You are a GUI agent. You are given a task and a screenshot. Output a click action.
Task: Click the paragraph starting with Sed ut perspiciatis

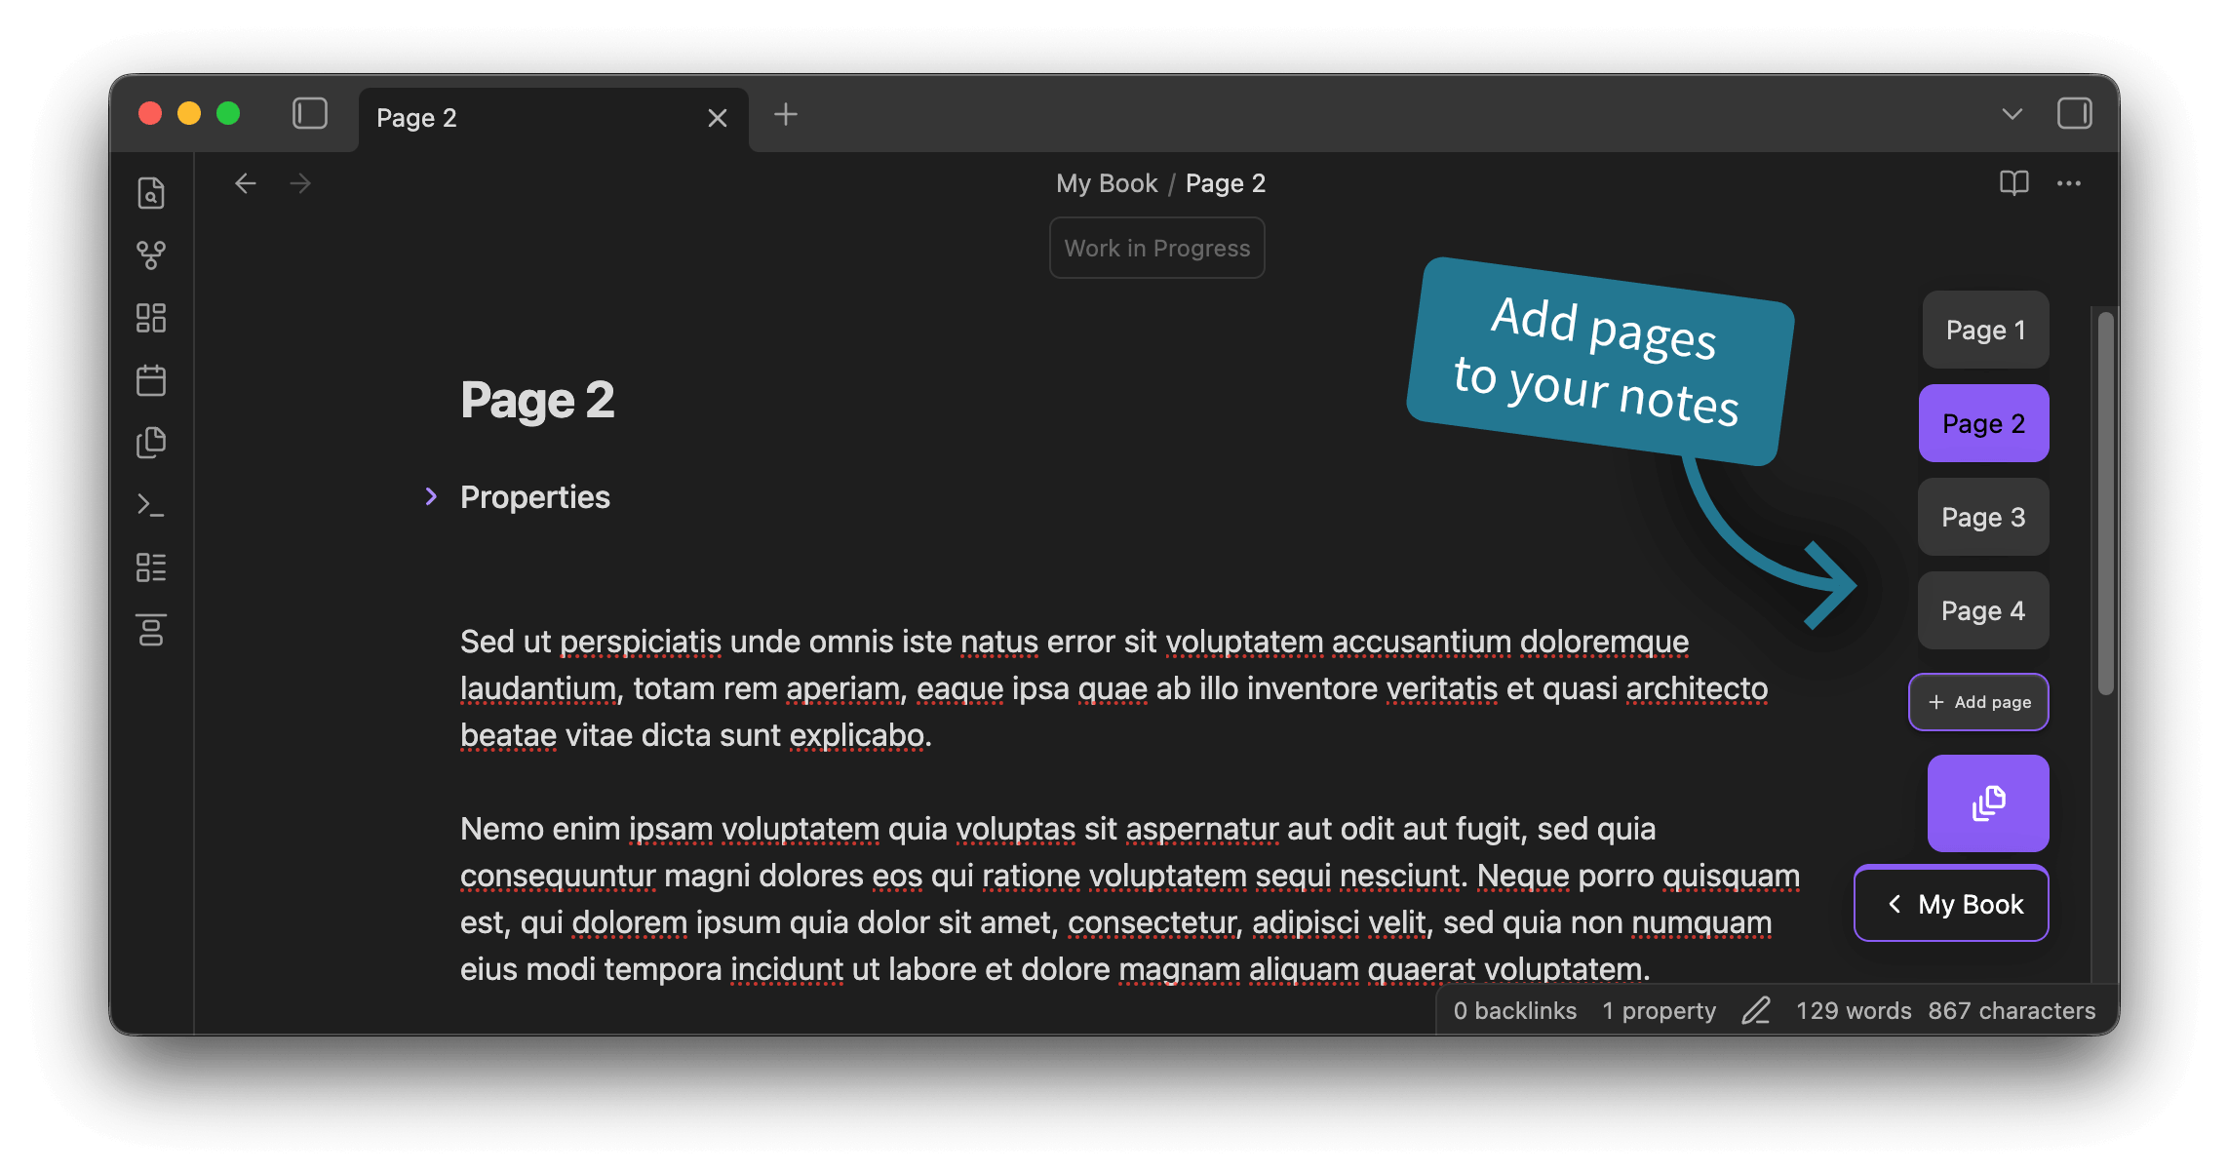coord(1113,688)
